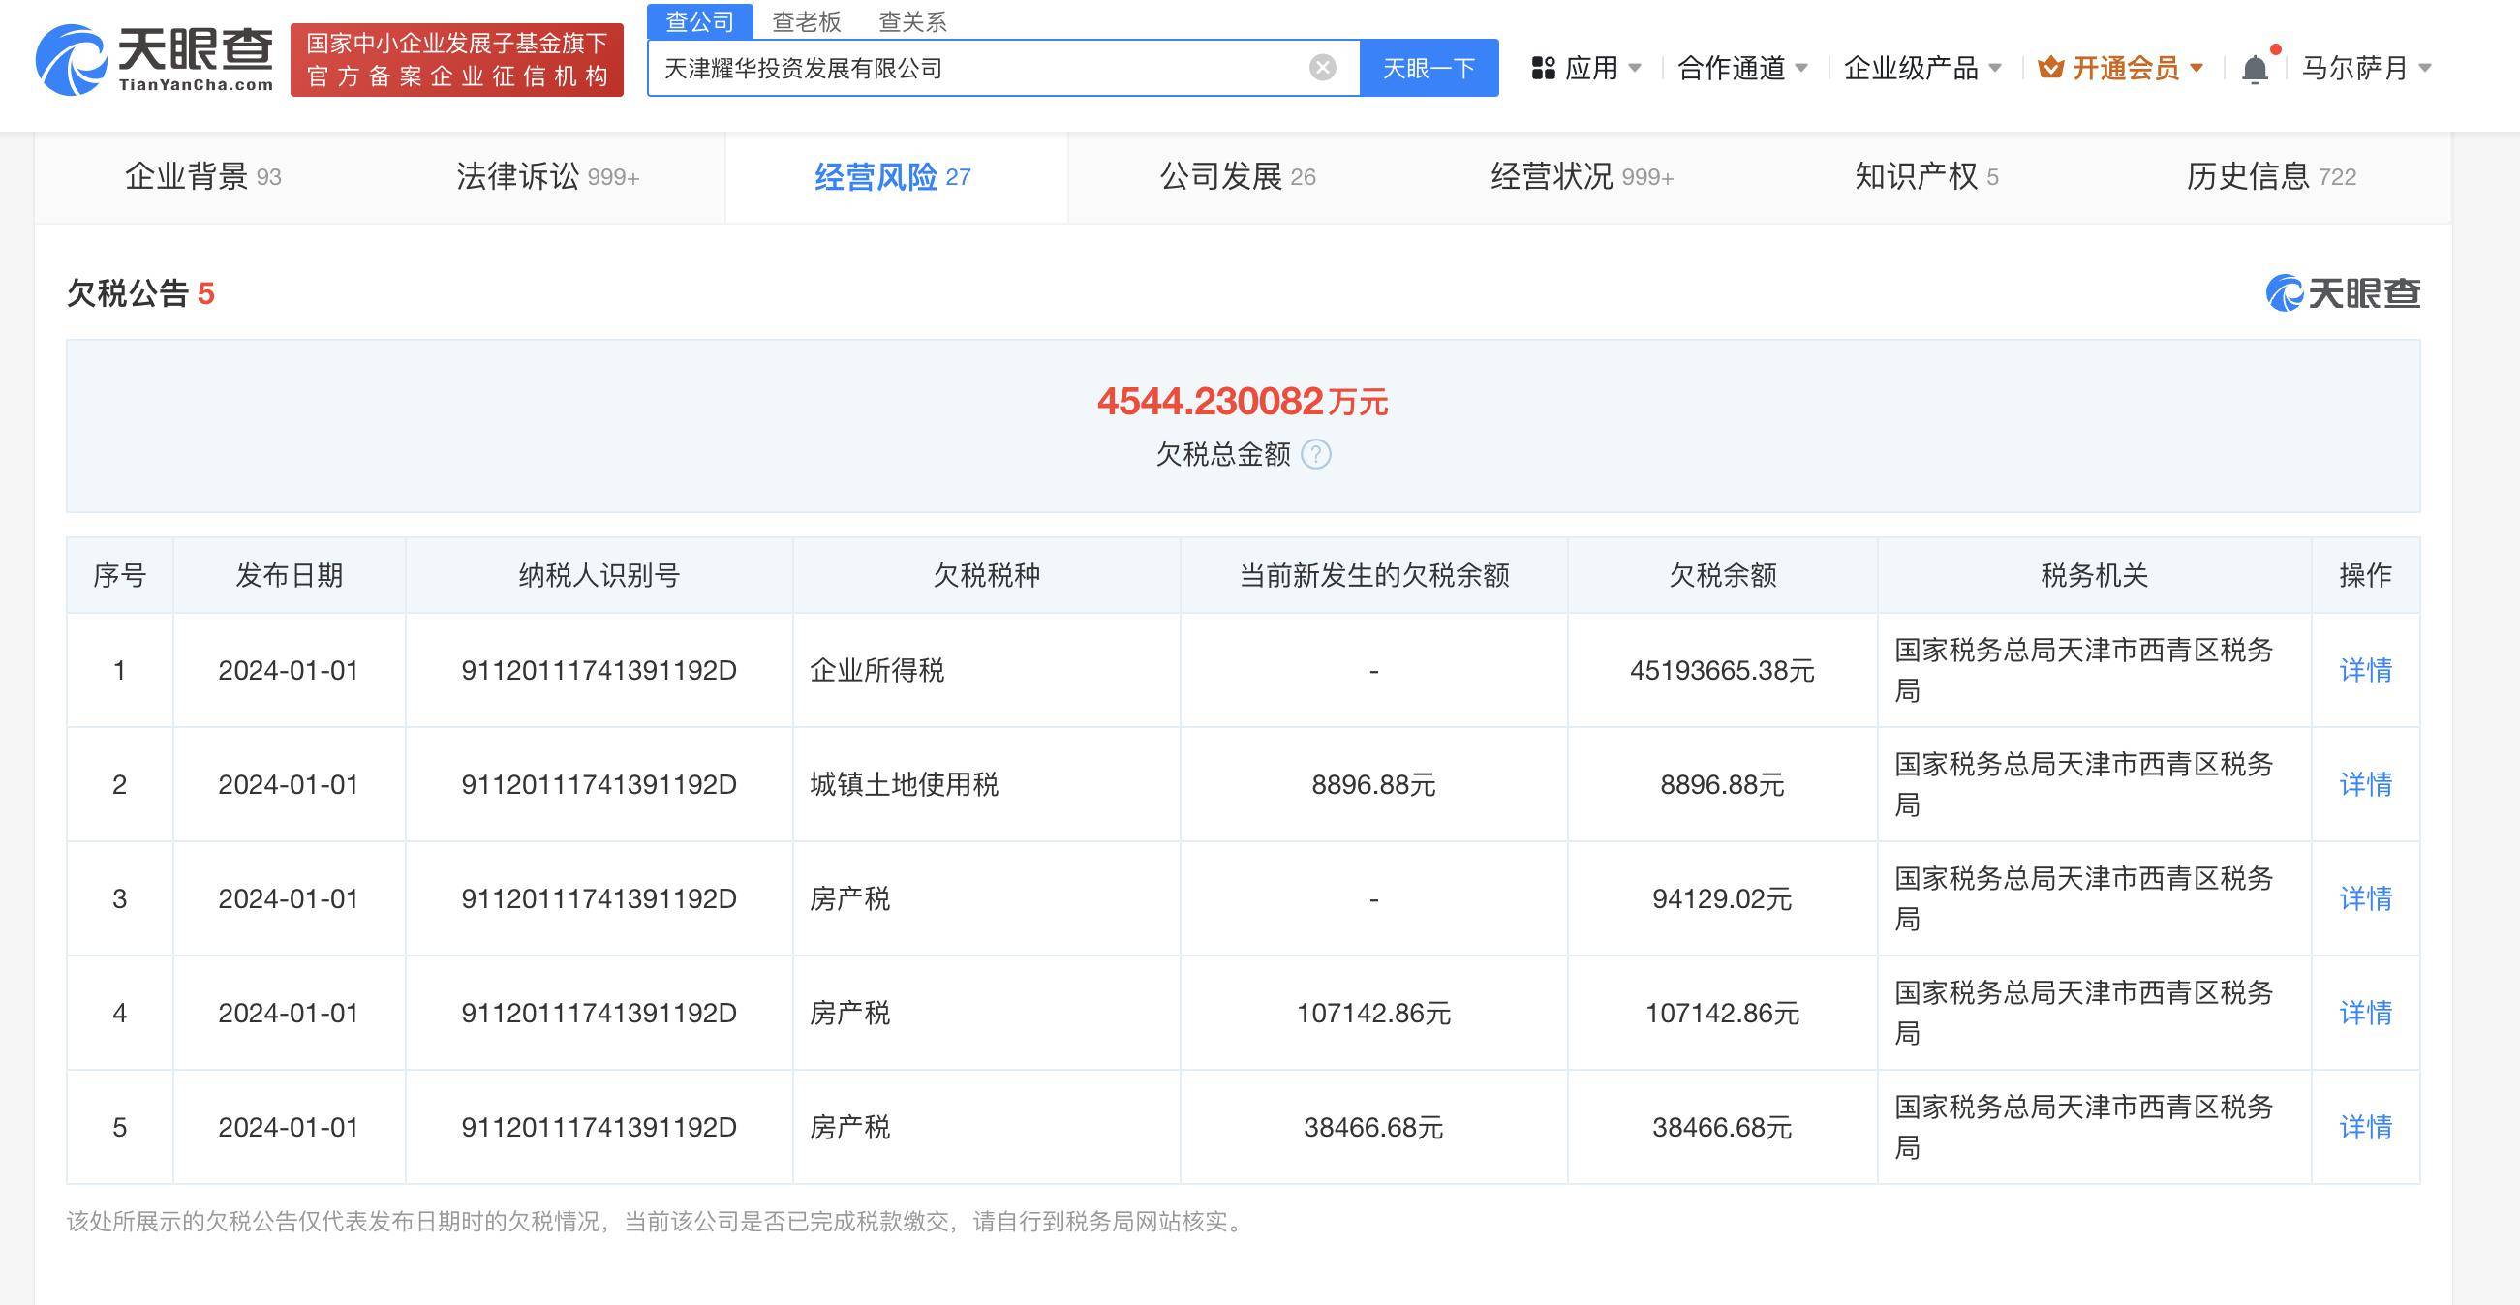Viewport: 2520px width, 1305px height.
Task: Click the apps grid icon beside 应用
Action: tap(1544, 67)
